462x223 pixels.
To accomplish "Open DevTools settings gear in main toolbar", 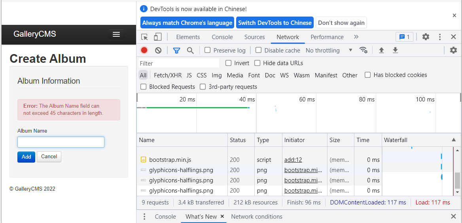I will tap(426, 37).
